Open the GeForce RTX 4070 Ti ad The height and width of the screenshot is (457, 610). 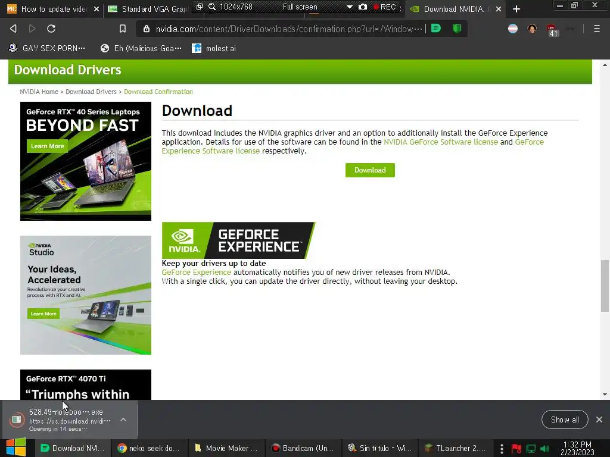click(x=86, y=385)
